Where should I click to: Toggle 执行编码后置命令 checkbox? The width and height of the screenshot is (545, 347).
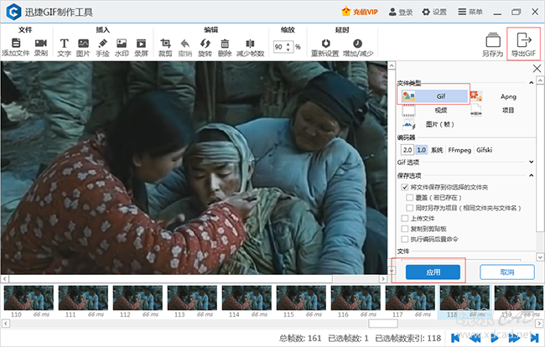coord(405,240)
